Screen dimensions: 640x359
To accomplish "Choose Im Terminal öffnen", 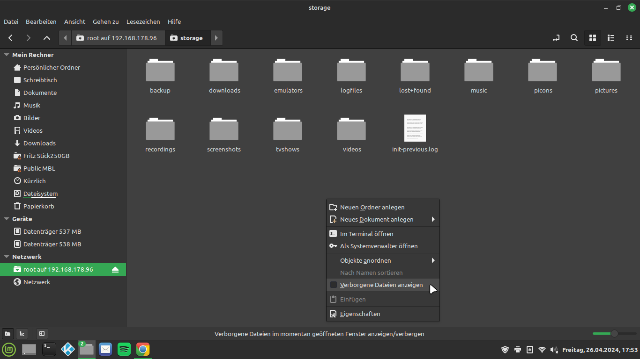I will pyautogui.click(x=383, y=234).
